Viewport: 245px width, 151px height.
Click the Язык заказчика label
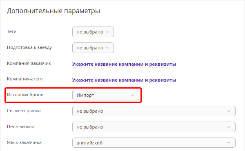click(x=24, y=142)
